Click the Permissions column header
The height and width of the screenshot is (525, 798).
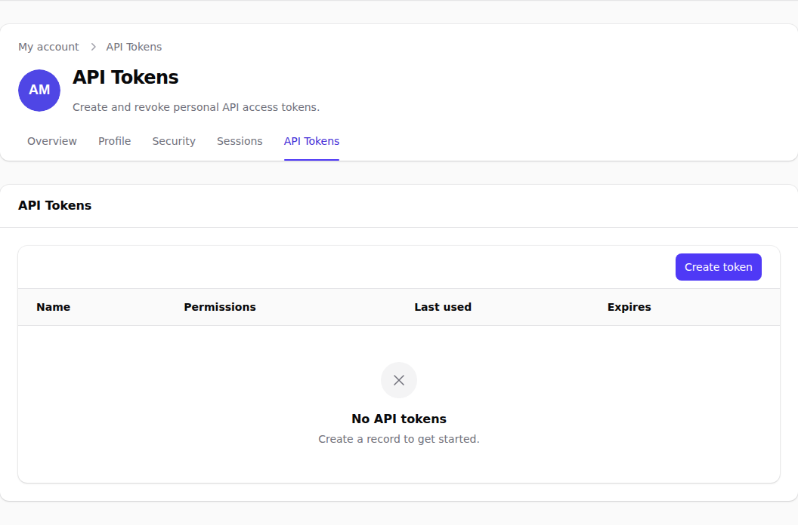tap(220, 307)
